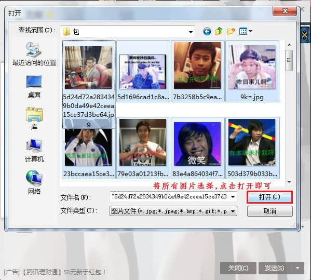The width and height of the screenshot is (311, 280).
Task: Go back using the blue arrow icon
Action: pyautogui.click(x=207, y=31)
